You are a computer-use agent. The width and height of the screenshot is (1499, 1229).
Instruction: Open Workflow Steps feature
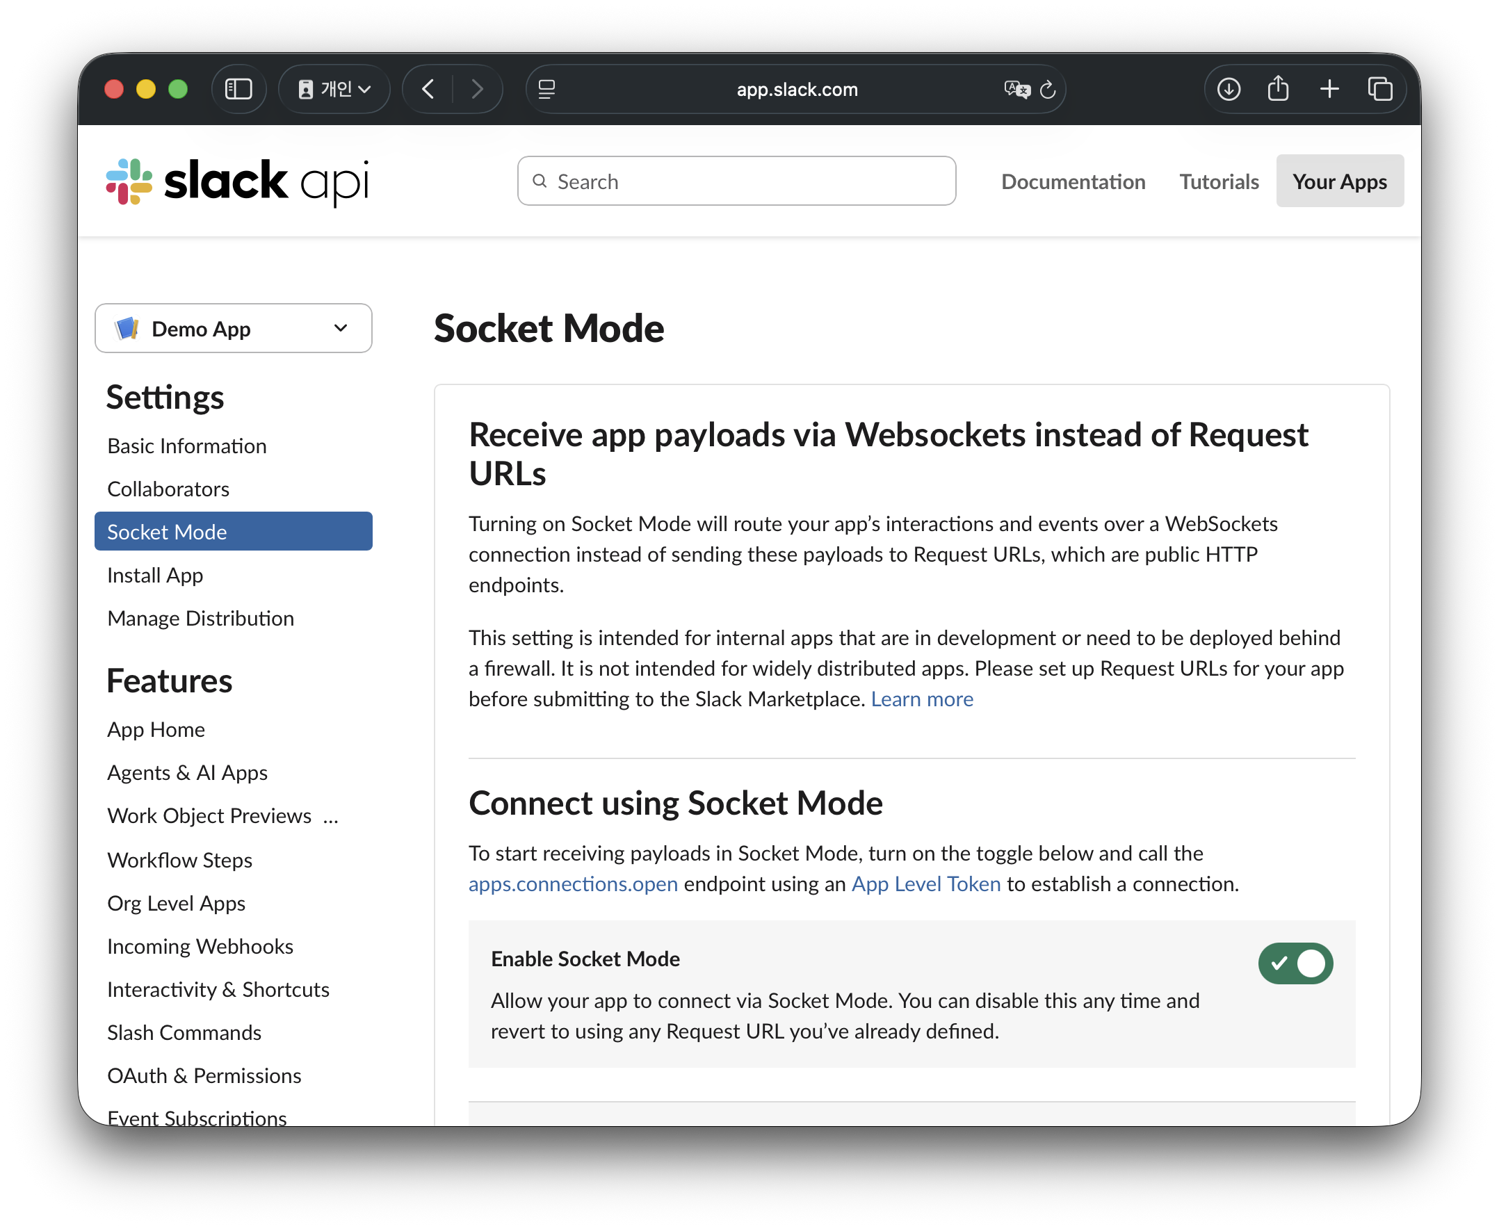click(180, 860)
